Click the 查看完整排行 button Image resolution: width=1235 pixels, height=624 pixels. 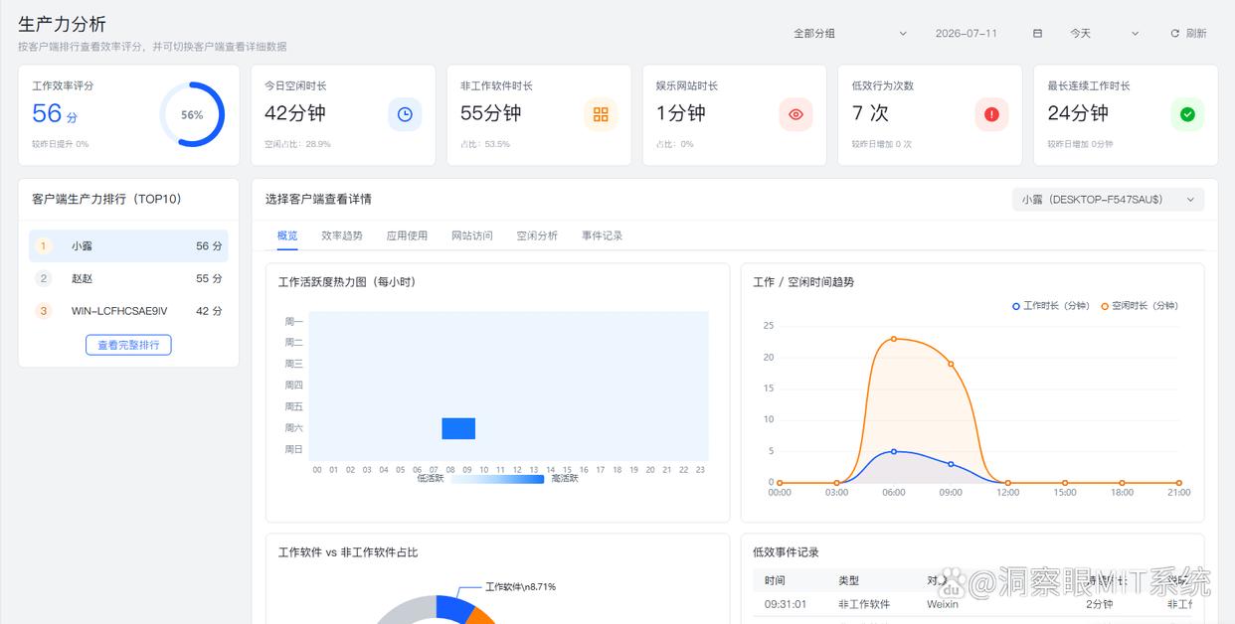coord(128,345)
